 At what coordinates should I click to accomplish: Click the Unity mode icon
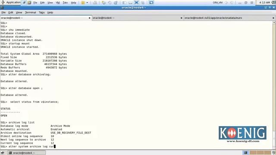point(143,3)
